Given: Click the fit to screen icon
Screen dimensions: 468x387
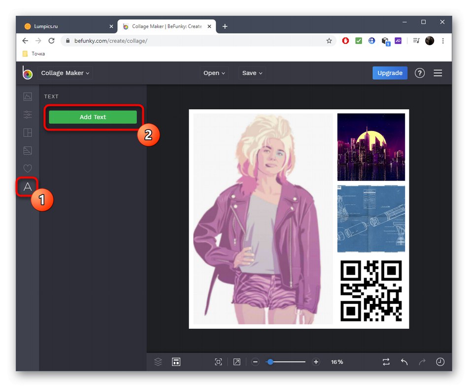Looking at the screenshot, I should click(x=218, y=362).
